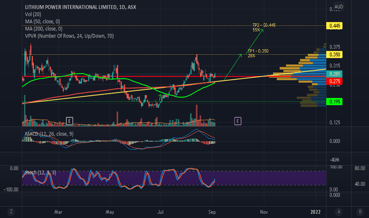Viewport: 369px width, 218px height.
Task: Click the Nov date label
Action: [x=264, y=212]
